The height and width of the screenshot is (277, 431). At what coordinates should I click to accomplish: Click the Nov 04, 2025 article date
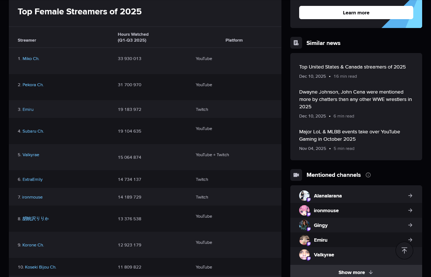click(x=312, y=148)
